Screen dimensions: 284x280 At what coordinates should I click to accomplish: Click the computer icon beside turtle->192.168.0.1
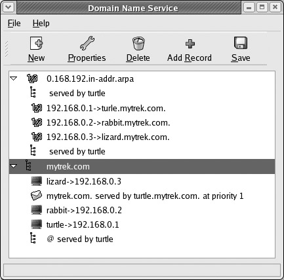coord(36,224)
